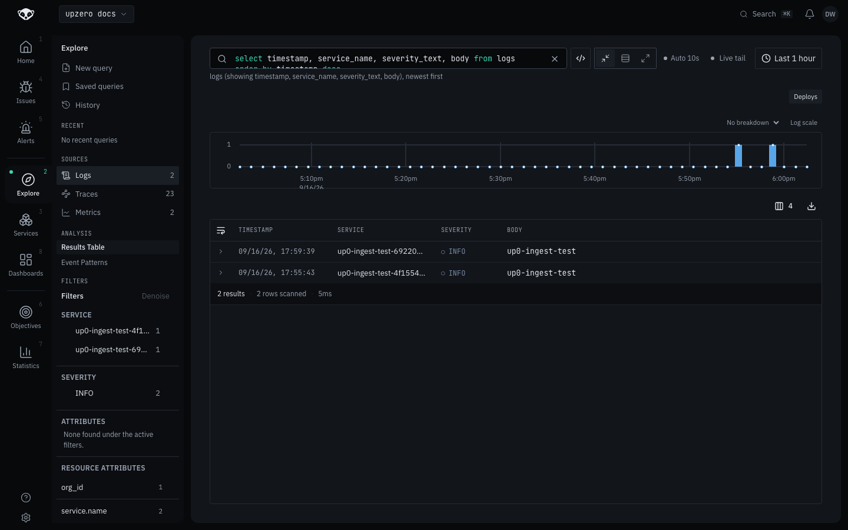Screen dimensions: 848x530
Task: Open query History
Action: click(x=118, y=105)
